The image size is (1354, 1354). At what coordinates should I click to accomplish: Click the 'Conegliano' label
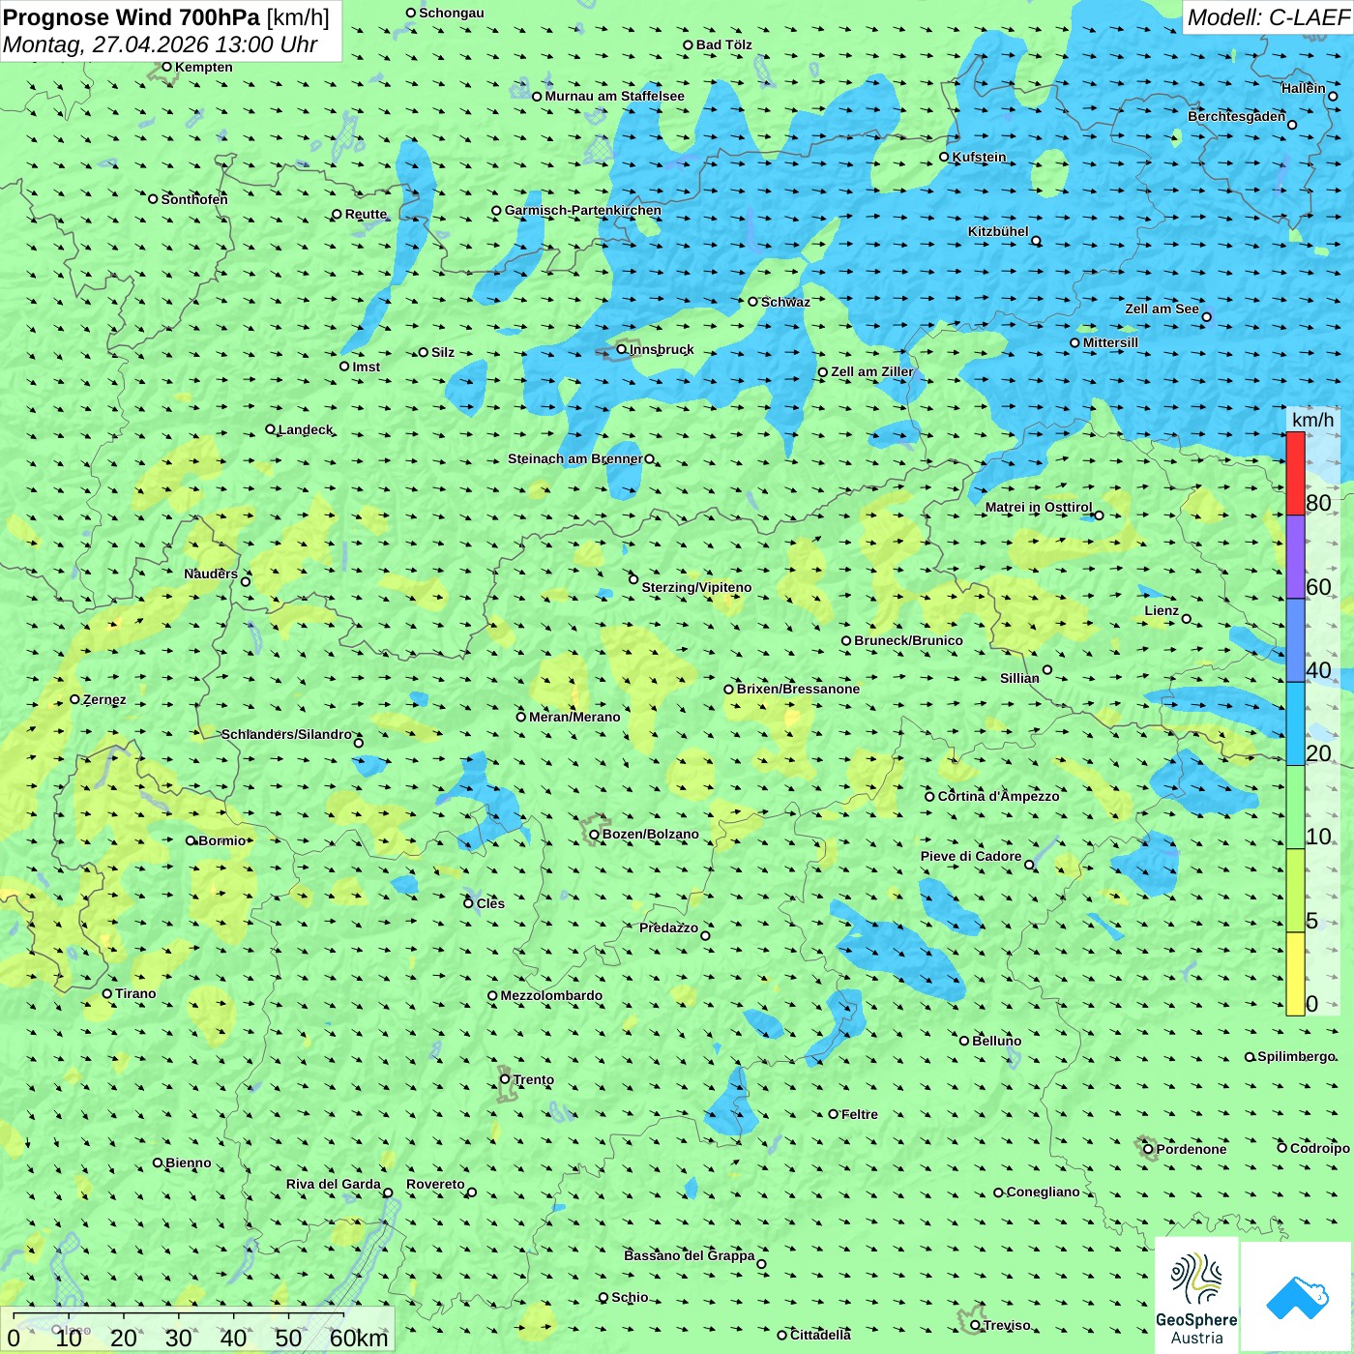[x=1043, y=1192]
